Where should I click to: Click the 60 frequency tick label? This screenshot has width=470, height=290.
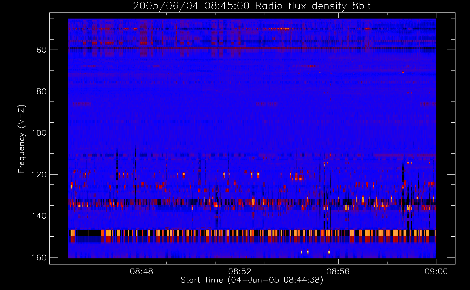pos(42,50)
